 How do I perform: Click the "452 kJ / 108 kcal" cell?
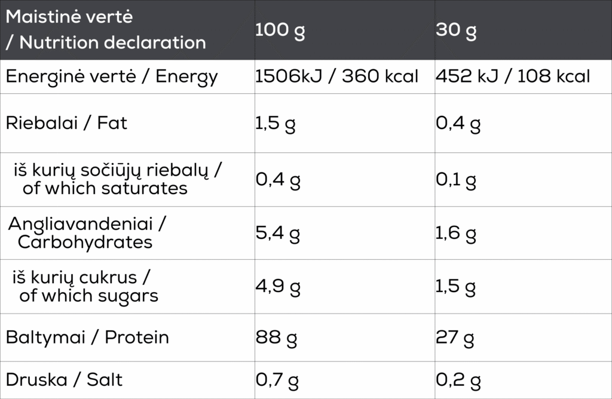pos(513,77)
